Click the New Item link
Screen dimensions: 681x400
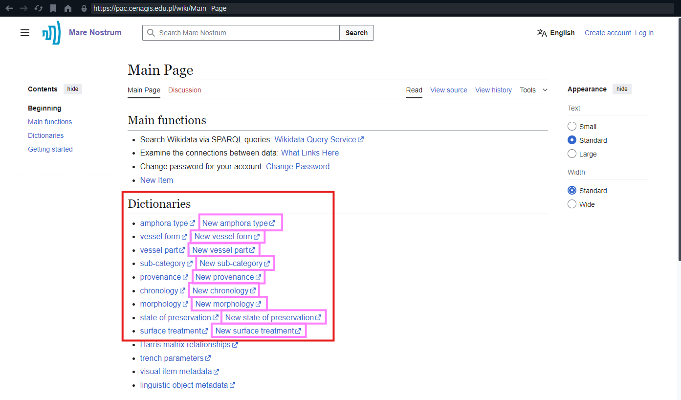[x=156, y=180]
